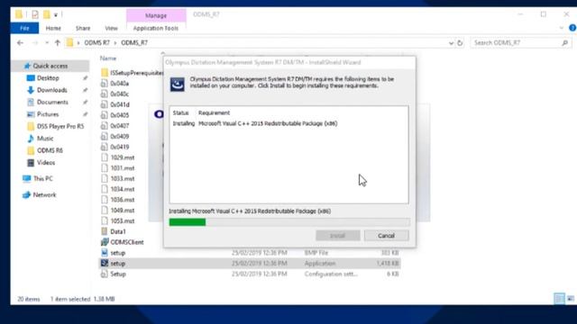Switch to the Home ribbon tab
Image resolution: width=577 pixels, height=324 pixels.
coord(53,28)
